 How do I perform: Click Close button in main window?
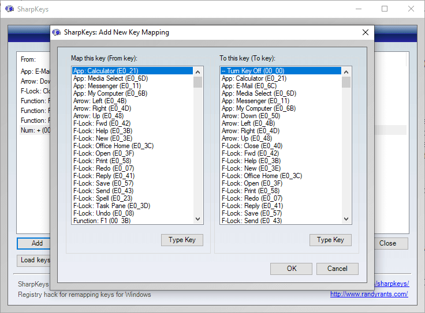click(391, 243)
